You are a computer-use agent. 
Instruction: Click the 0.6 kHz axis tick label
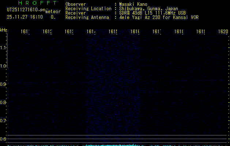[3, 139]
